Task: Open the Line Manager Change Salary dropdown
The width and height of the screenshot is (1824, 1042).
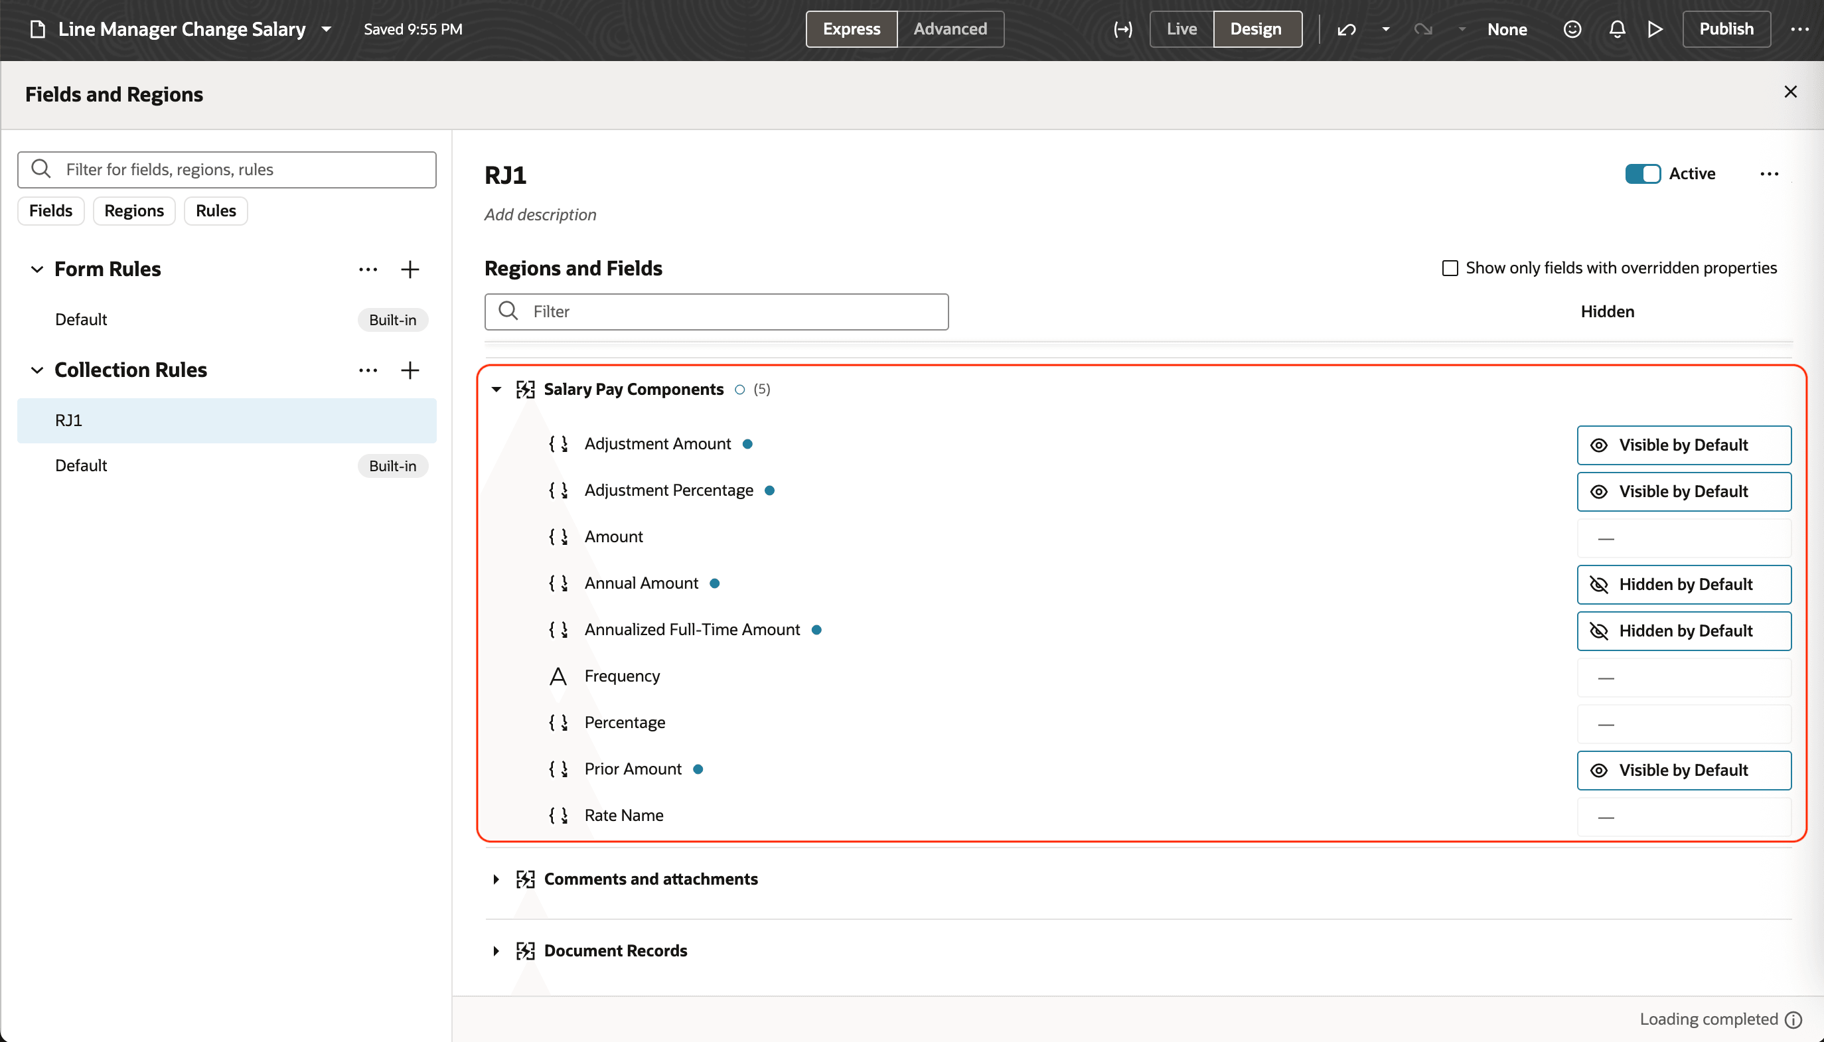Action: pos(327,29)
